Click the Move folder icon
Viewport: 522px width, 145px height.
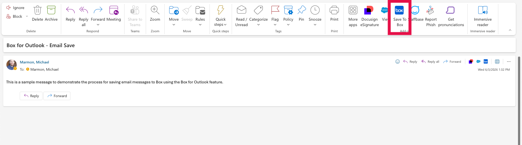(174, 10)
